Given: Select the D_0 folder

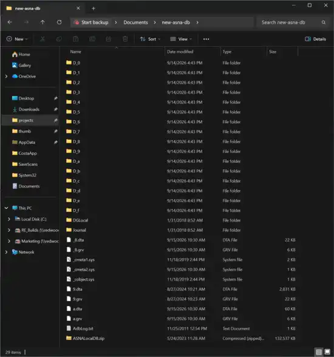Looking at the screenshot, I should click(x=73, y=63).
